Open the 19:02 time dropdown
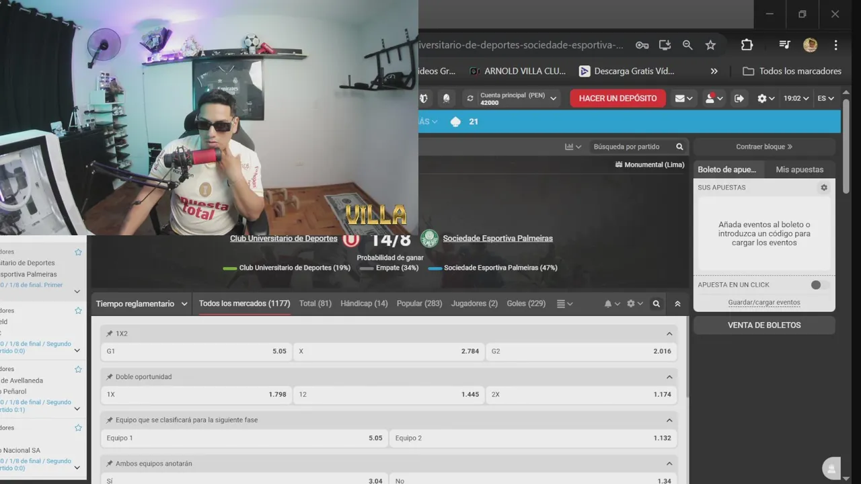 click(796, 98)
